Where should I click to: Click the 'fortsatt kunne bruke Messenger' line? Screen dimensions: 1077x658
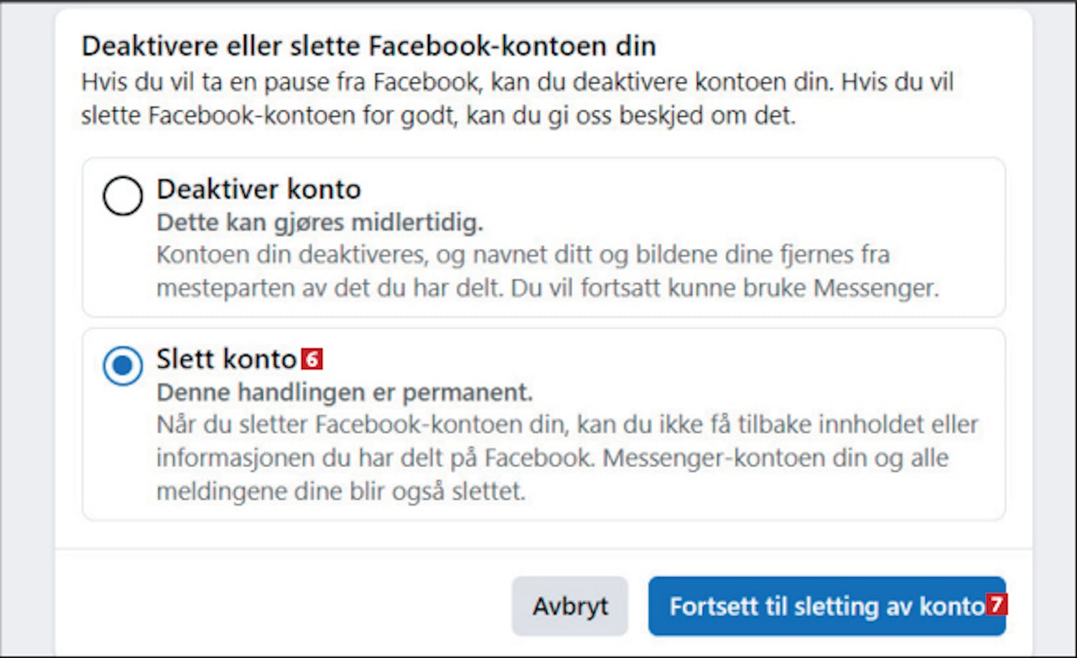tap(548, 288)
